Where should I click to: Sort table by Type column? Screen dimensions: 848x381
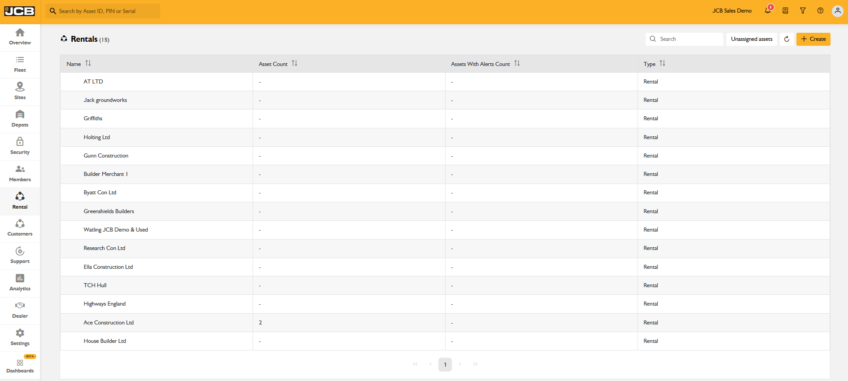tap(662, 64)
